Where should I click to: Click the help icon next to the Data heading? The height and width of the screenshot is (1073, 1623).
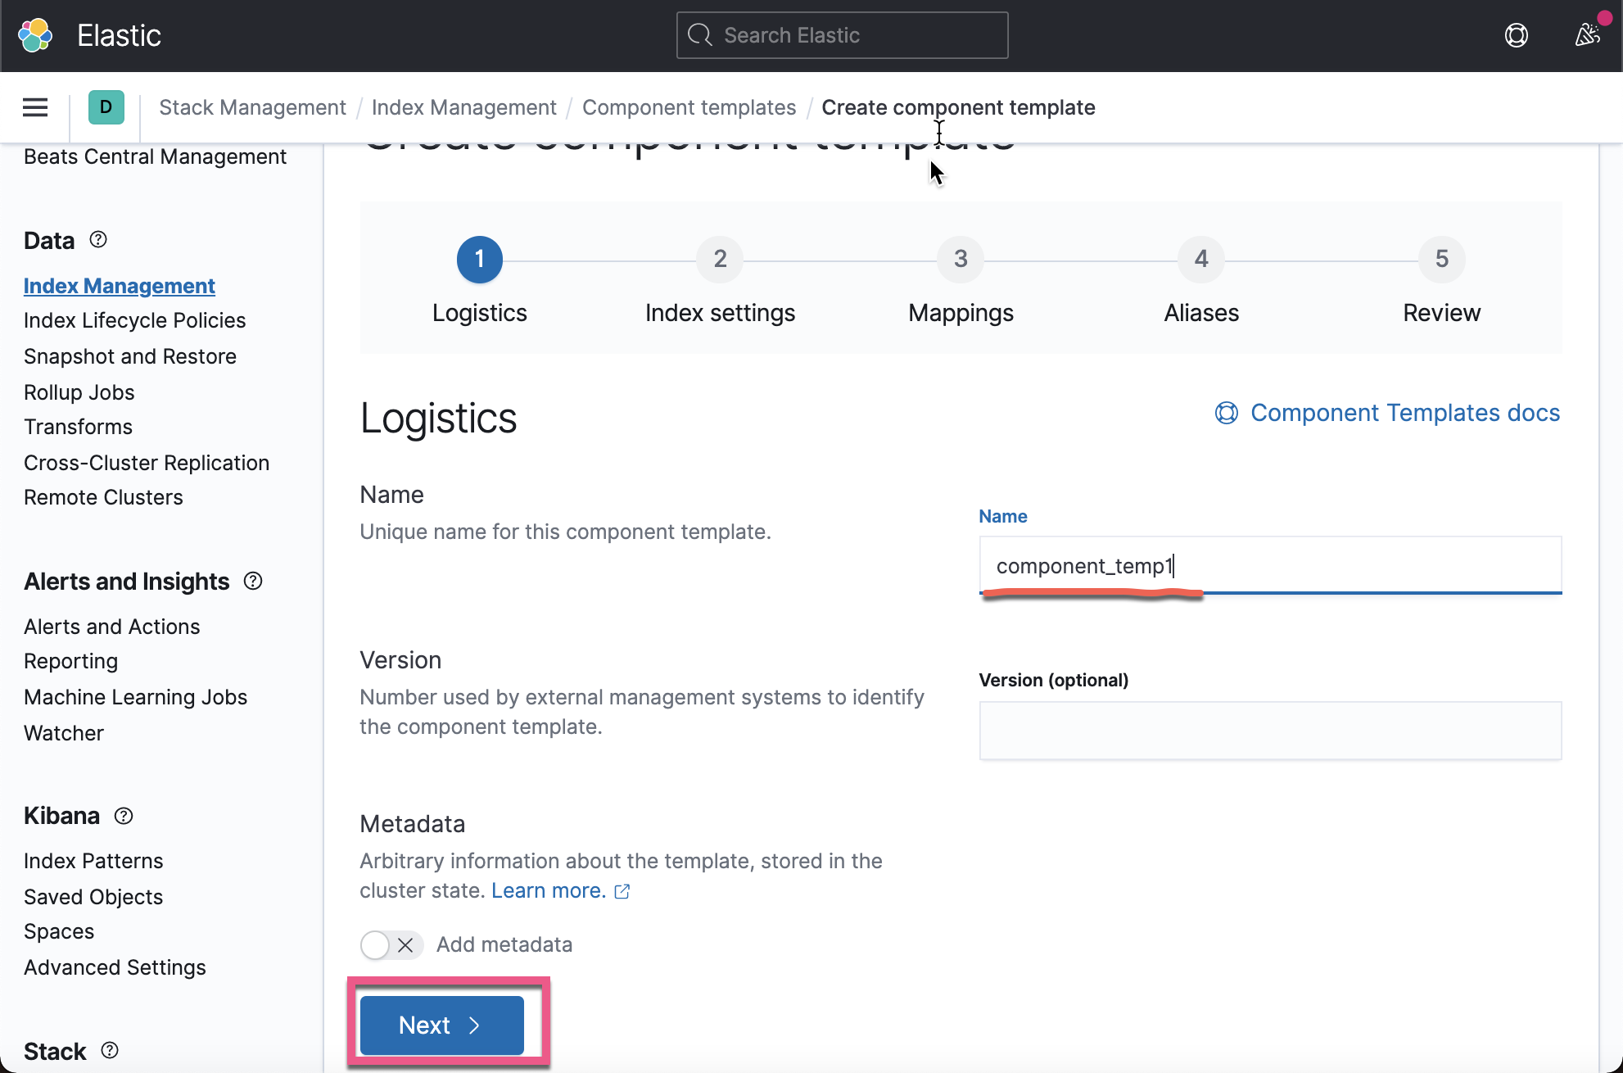click(x=97, y=239)
